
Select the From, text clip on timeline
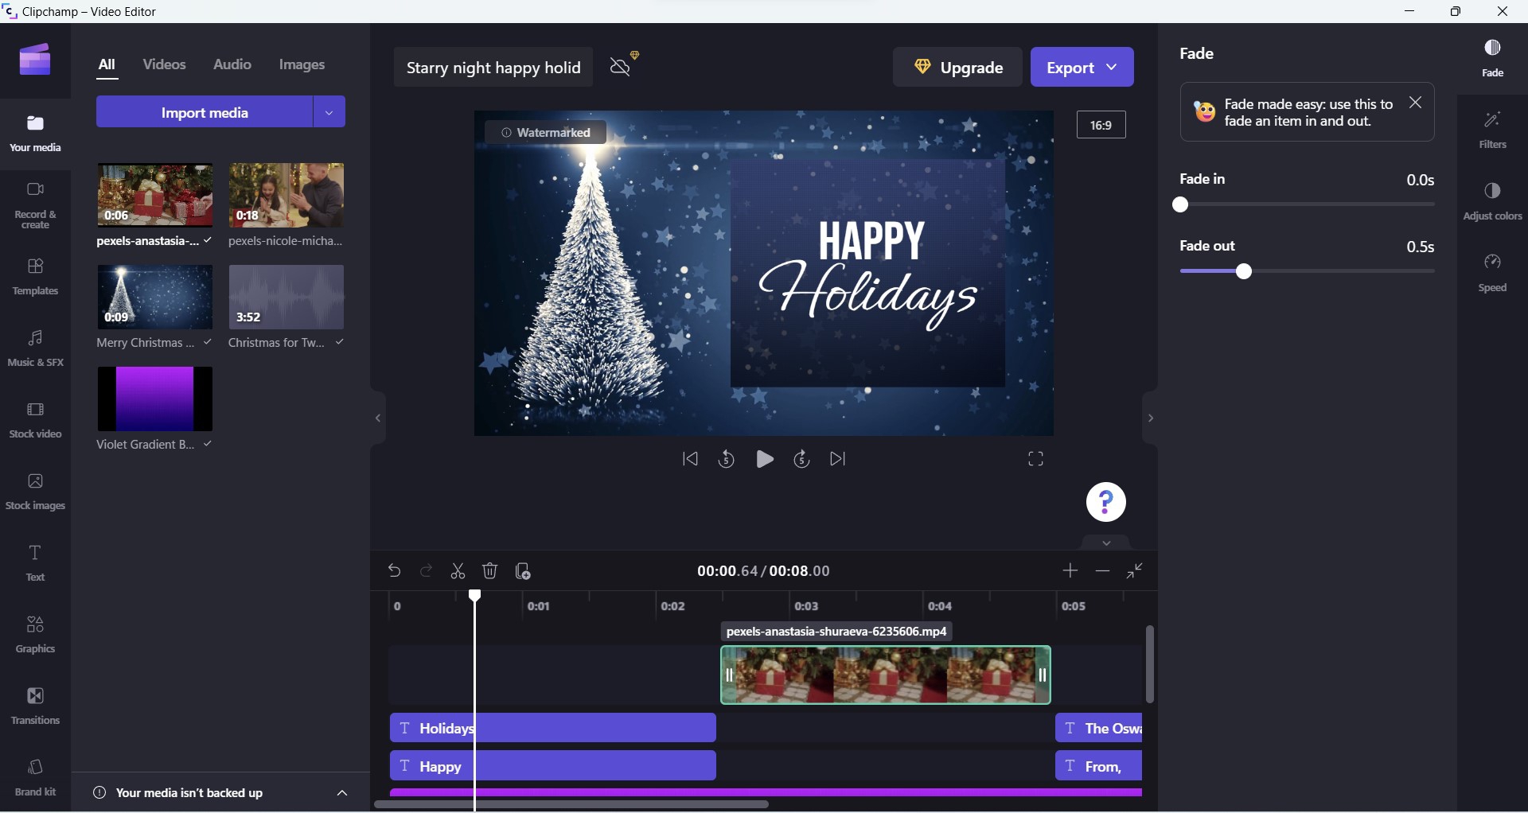[x=1099, y=766]
